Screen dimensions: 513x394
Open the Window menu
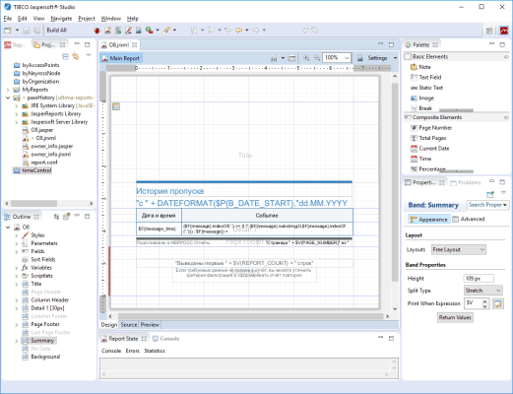pyautogui.click(x=110, y=19)
